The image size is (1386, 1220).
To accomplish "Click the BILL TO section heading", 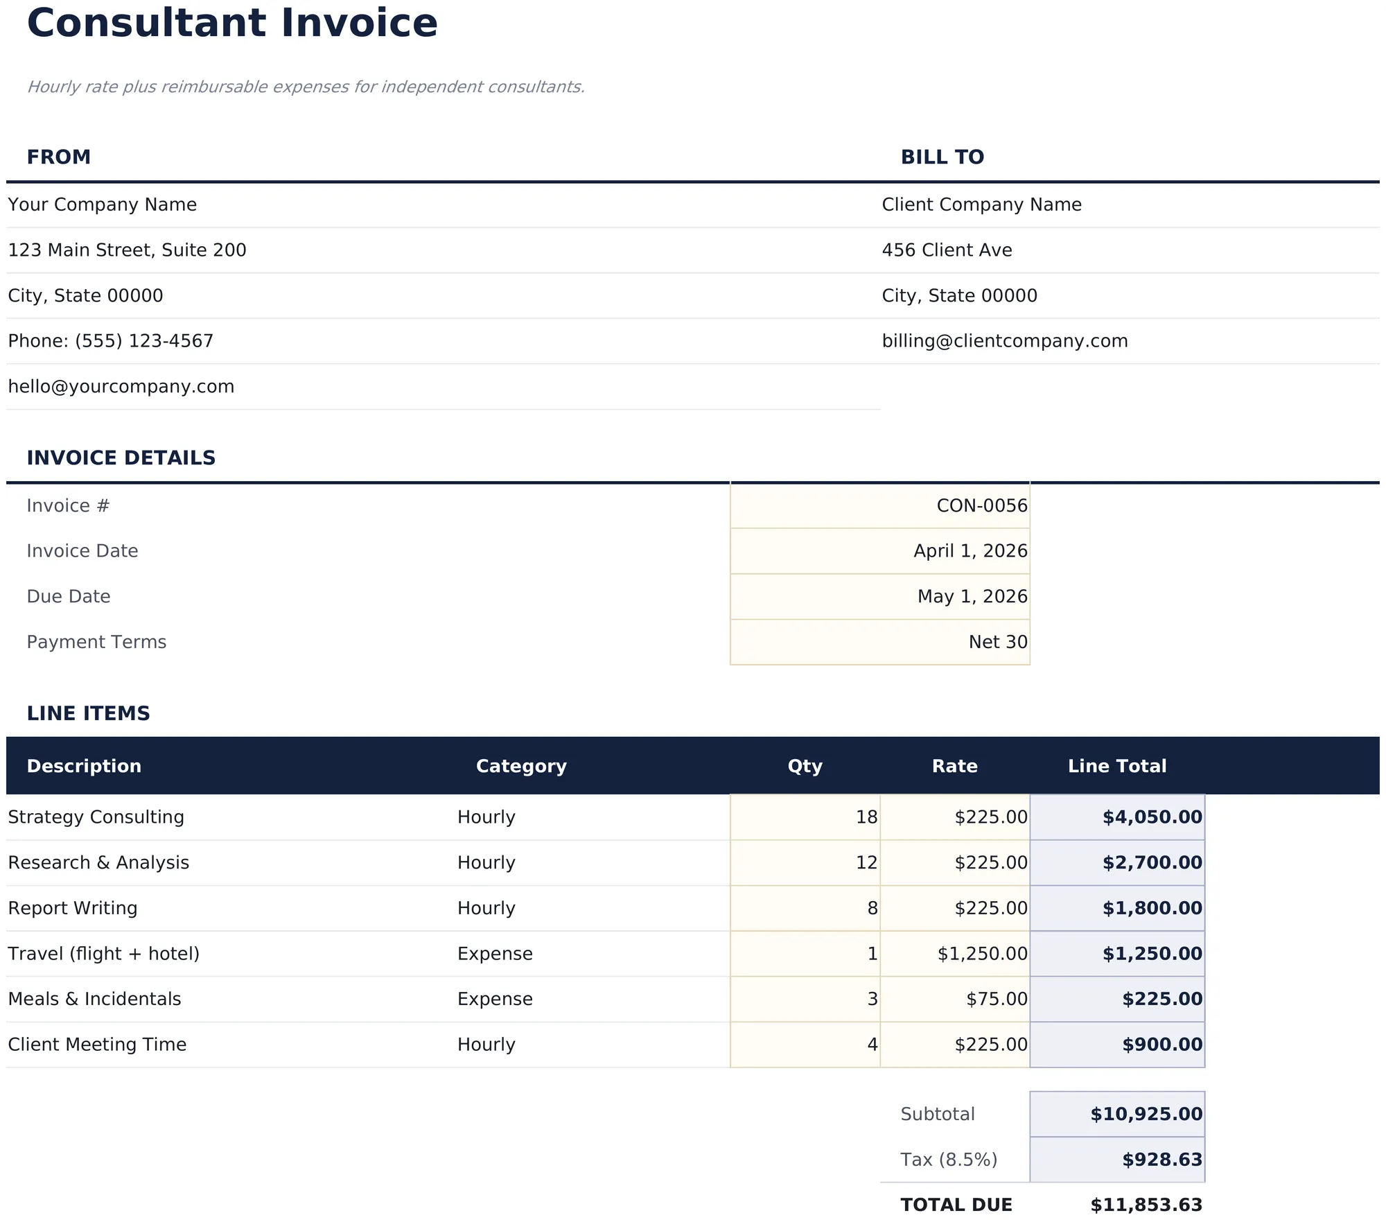I will click(942, 157).
